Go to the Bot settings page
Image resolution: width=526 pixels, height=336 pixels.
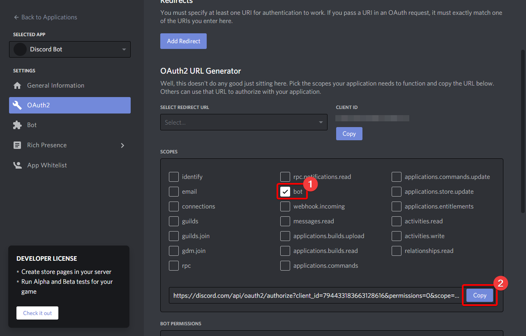coord(70,125)
